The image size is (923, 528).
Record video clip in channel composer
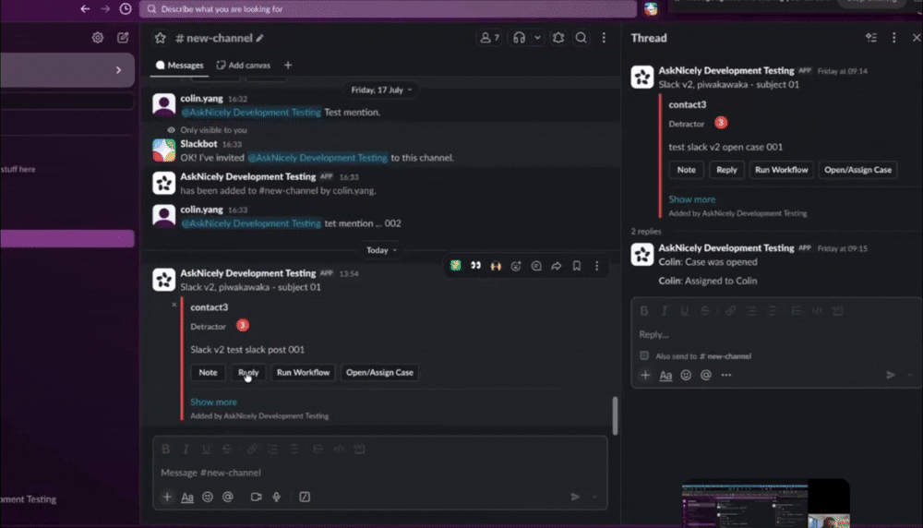point(256,497)
